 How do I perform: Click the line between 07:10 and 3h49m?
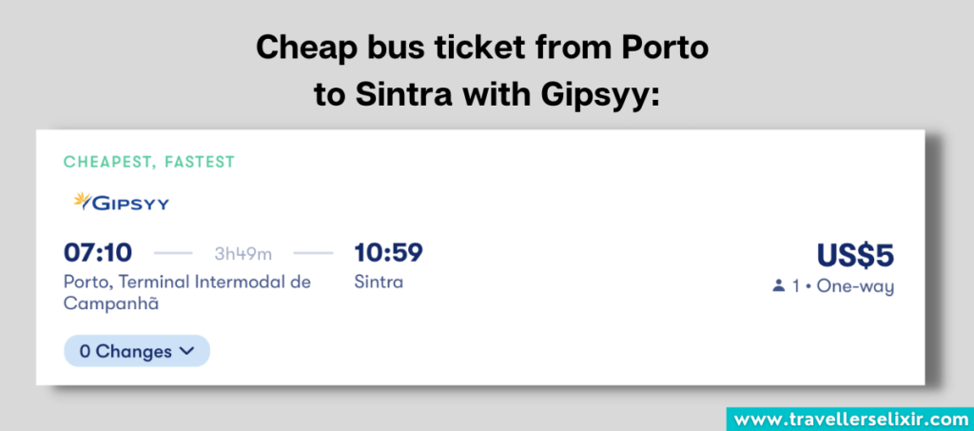173,254
